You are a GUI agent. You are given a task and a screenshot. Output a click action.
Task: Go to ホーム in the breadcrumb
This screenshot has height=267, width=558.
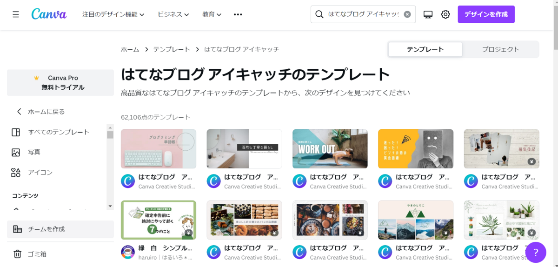[x=130, y=49]
